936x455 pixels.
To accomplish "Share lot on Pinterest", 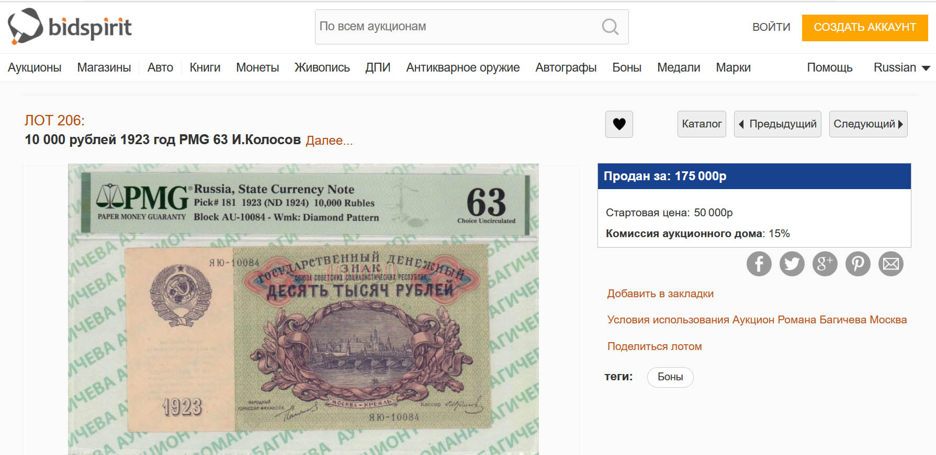I will 858,264.
